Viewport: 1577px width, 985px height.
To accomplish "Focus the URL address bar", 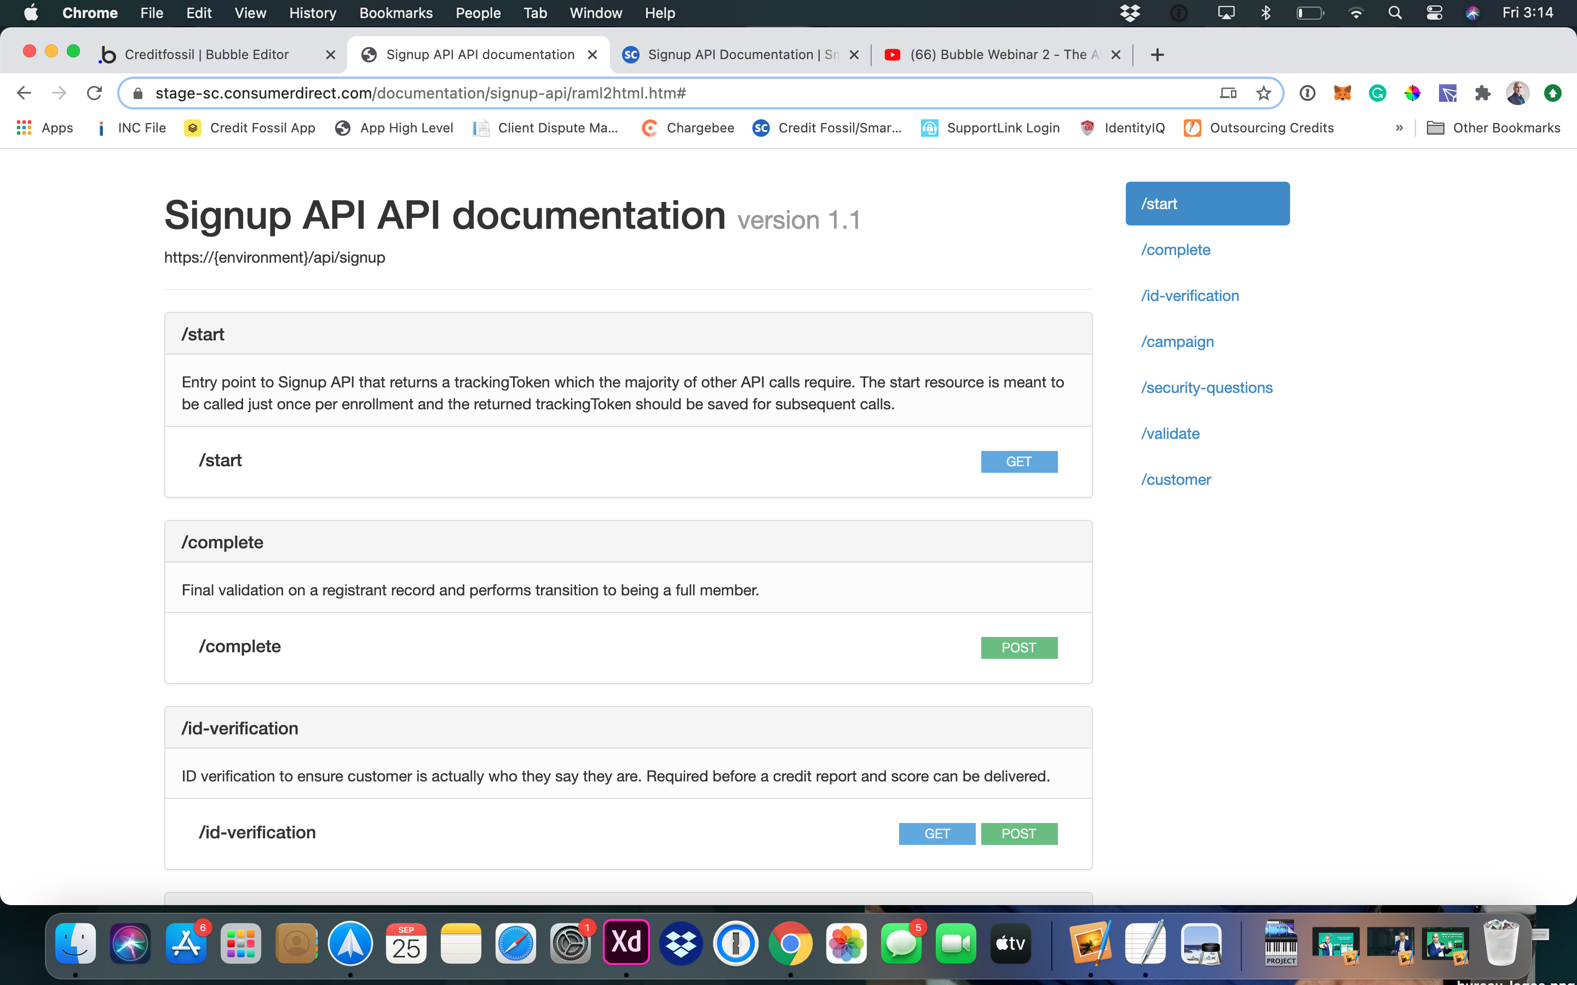I will 678,93.
